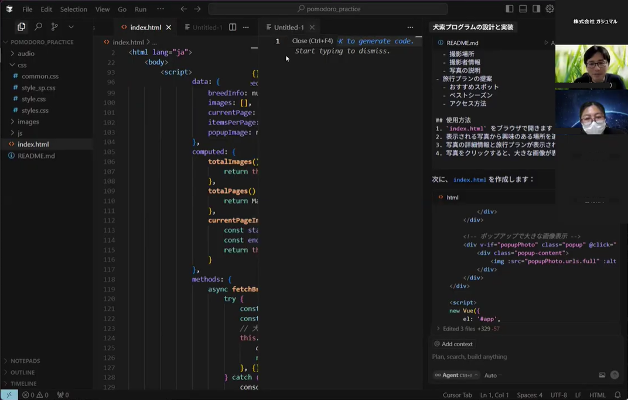Open the Auto model dropdown

point(492,375)
